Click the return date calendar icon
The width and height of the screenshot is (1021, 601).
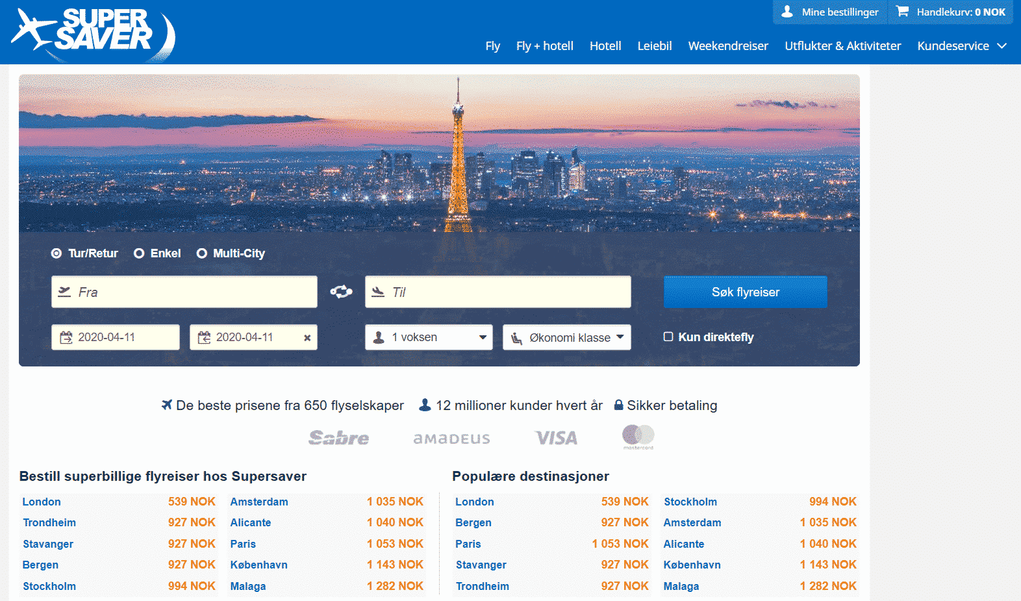click(204, 337)
